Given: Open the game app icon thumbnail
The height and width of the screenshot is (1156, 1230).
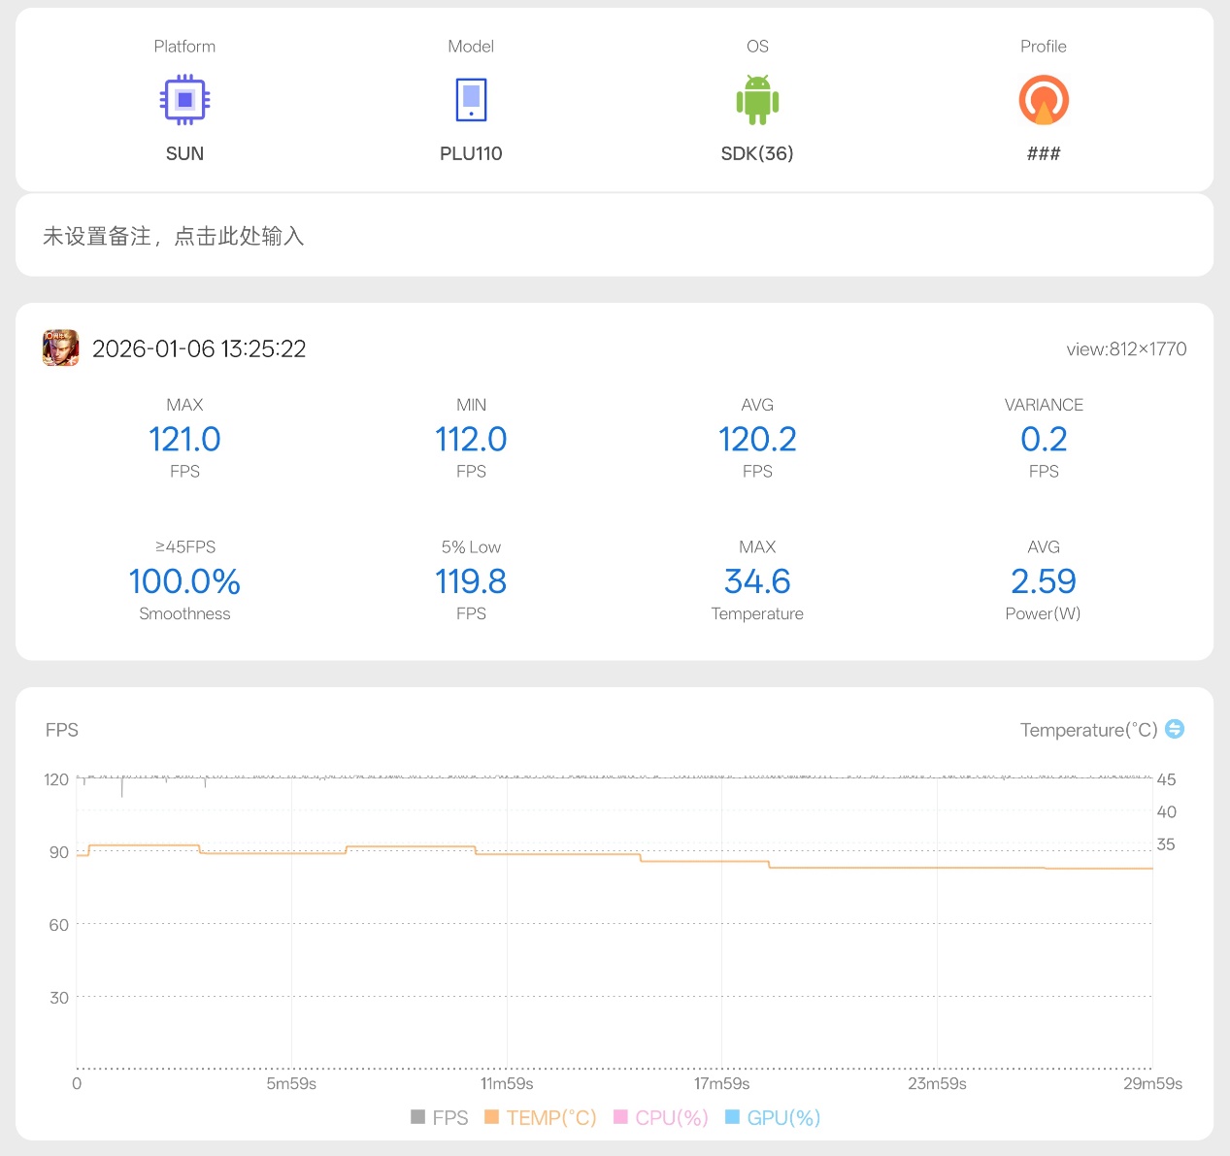Looking at the screenshot, I should 60,348.
